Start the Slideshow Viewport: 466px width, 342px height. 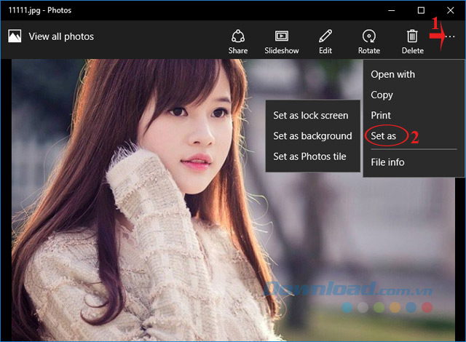(x=281, y=41)
